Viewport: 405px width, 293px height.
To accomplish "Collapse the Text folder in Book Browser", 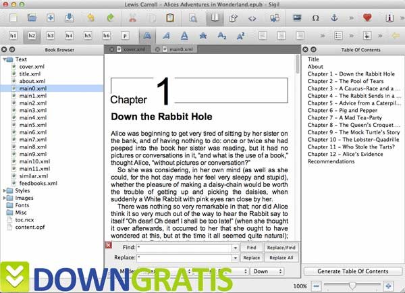I will pyautogui.click(x=4, y=59).
